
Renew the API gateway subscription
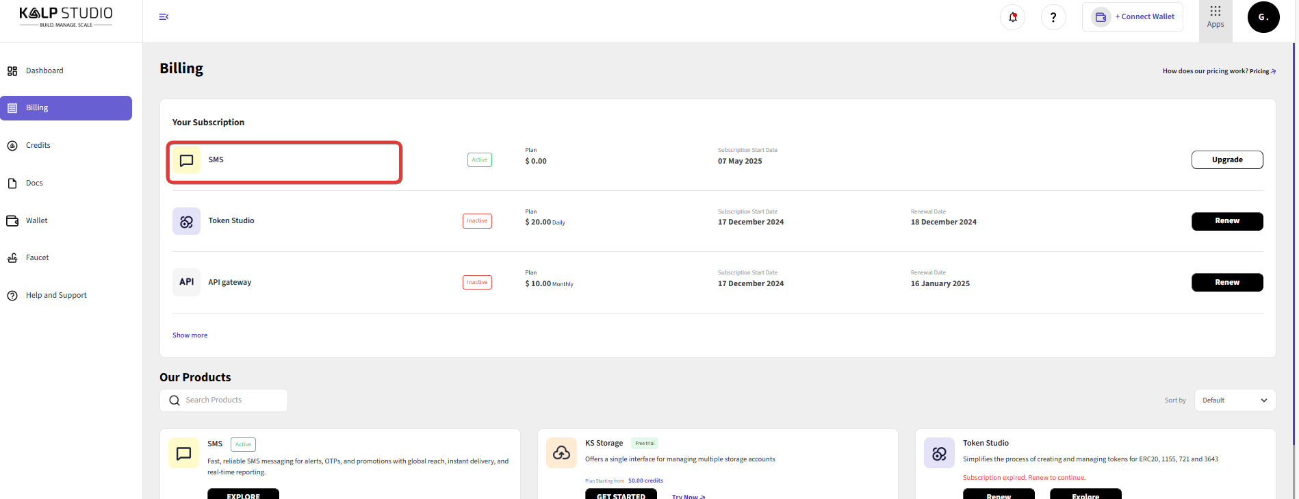point(1226,282)
